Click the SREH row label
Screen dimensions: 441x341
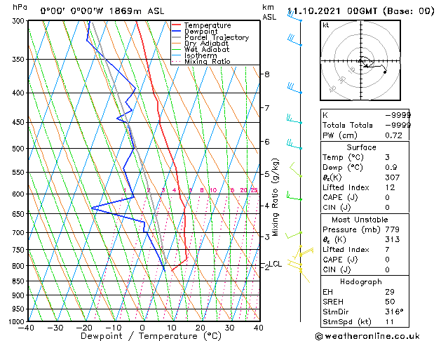333,302
